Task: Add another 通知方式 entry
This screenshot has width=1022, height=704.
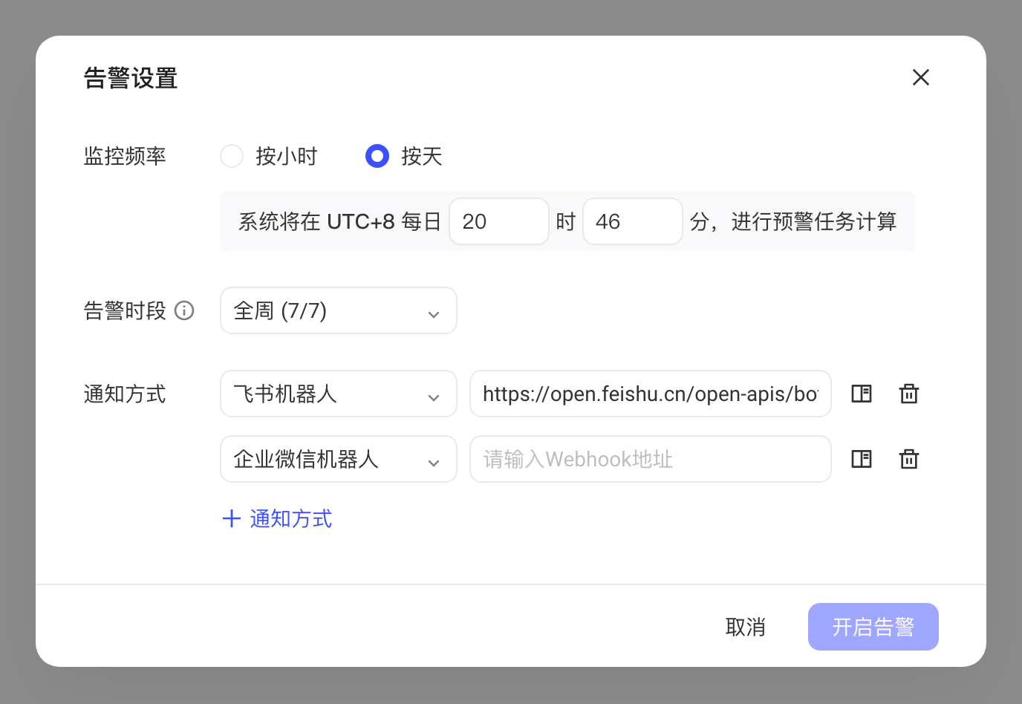Action: pyautogui.click(x=278, y=518)
